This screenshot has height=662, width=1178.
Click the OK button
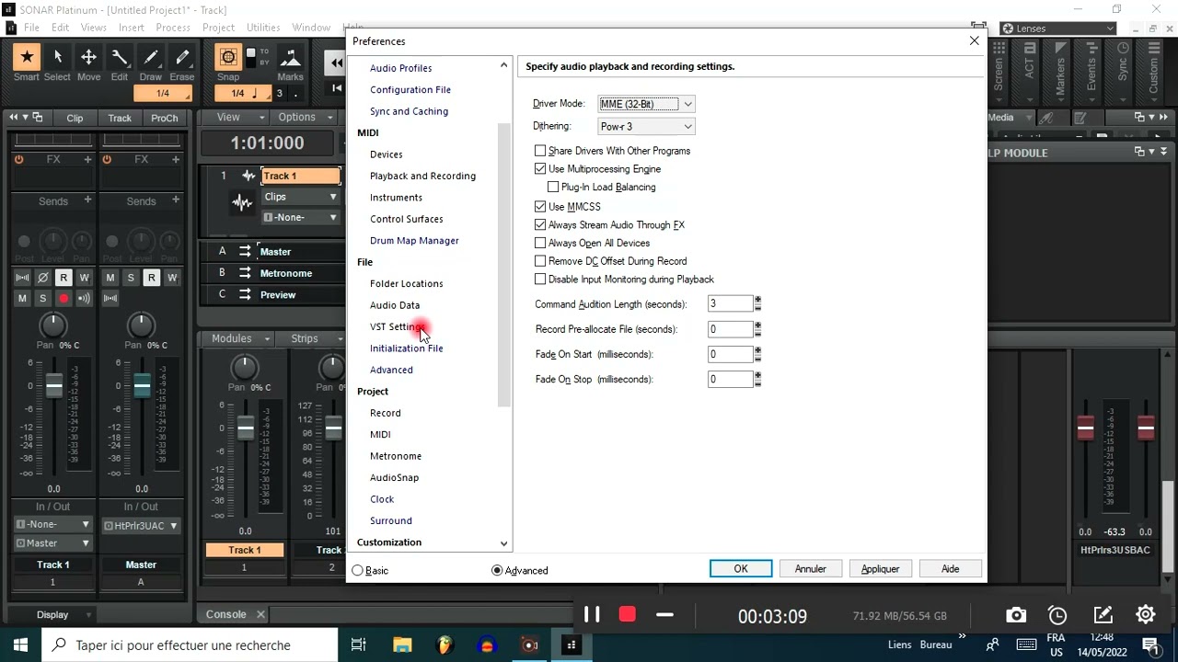741,569
